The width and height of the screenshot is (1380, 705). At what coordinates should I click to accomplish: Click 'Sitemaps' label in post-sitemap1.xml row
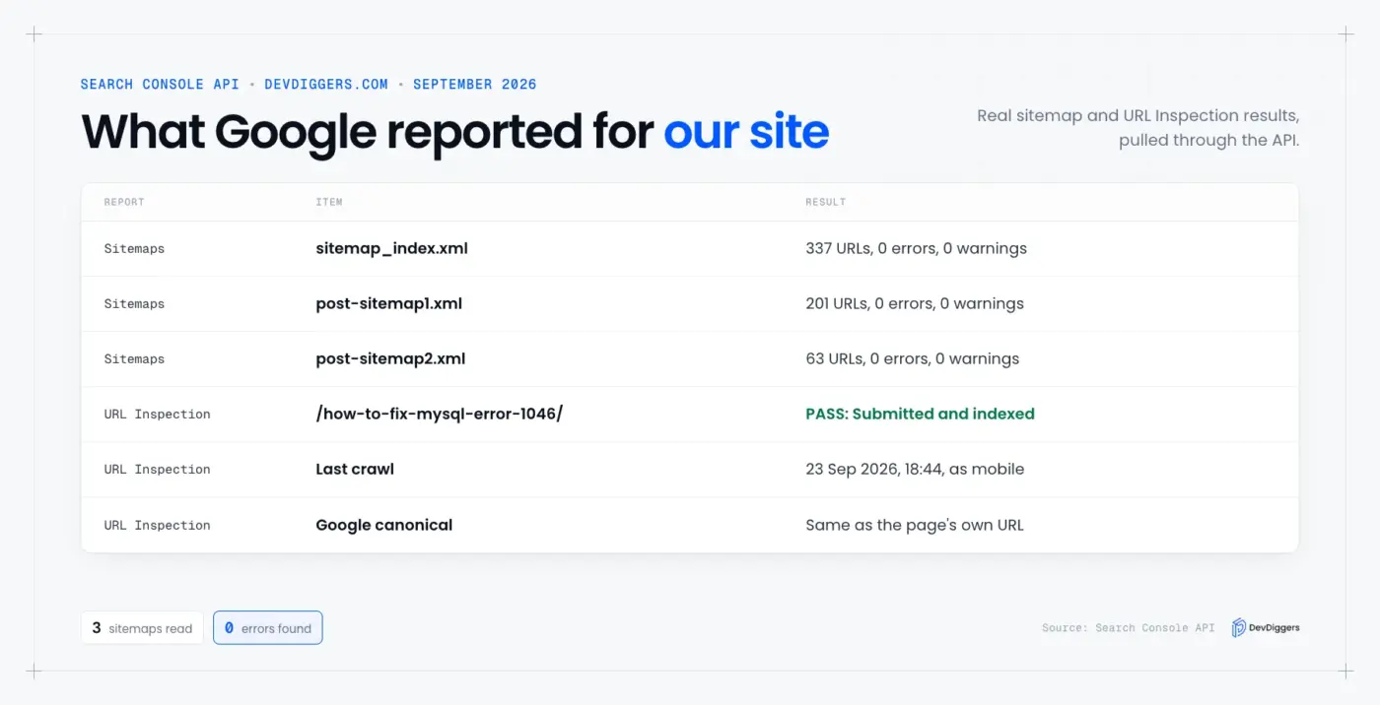(x=134, y=303)
